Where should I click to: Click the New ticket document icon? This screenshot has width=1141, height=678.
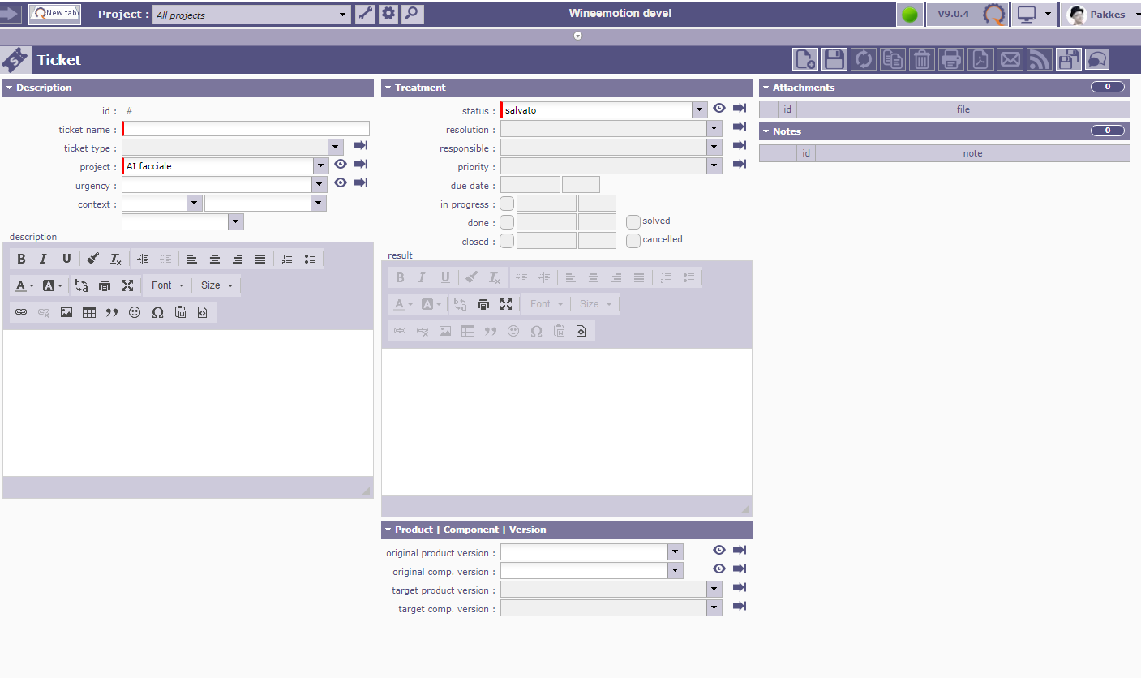(x=804, y=59)
